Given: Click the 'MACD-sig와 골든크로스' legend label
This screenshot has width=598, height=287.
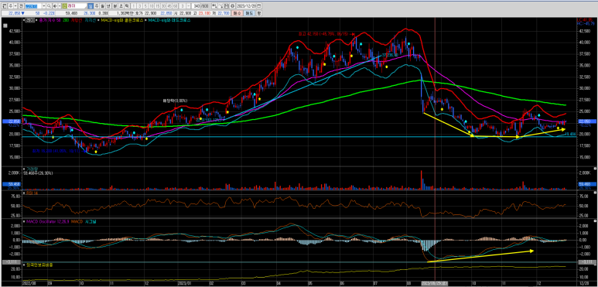Looking at the screenshot, I should point(122,20).
